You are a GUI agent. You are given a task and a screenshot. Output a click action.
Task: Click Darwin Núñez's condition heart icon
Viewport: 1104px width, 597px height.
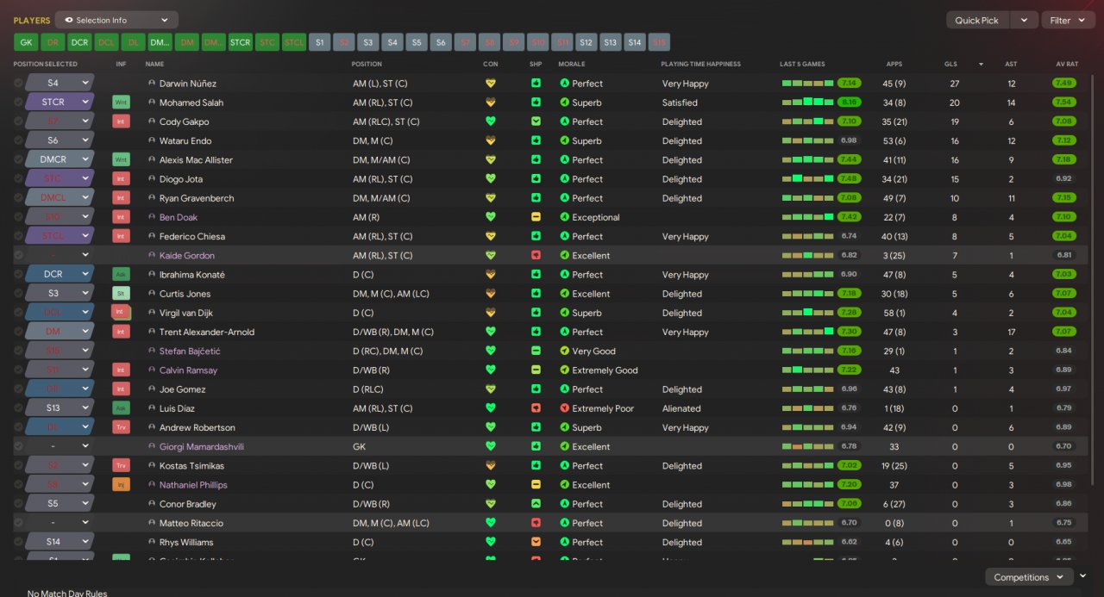491,84
